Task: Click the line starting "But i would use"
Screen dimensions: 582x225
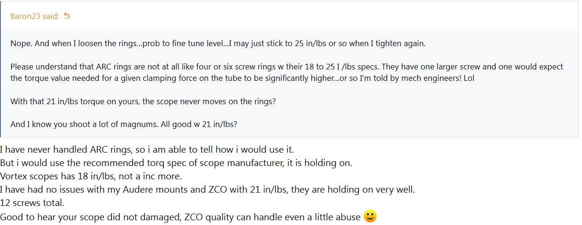Action: pyautogui.click(x=176, y=163)
